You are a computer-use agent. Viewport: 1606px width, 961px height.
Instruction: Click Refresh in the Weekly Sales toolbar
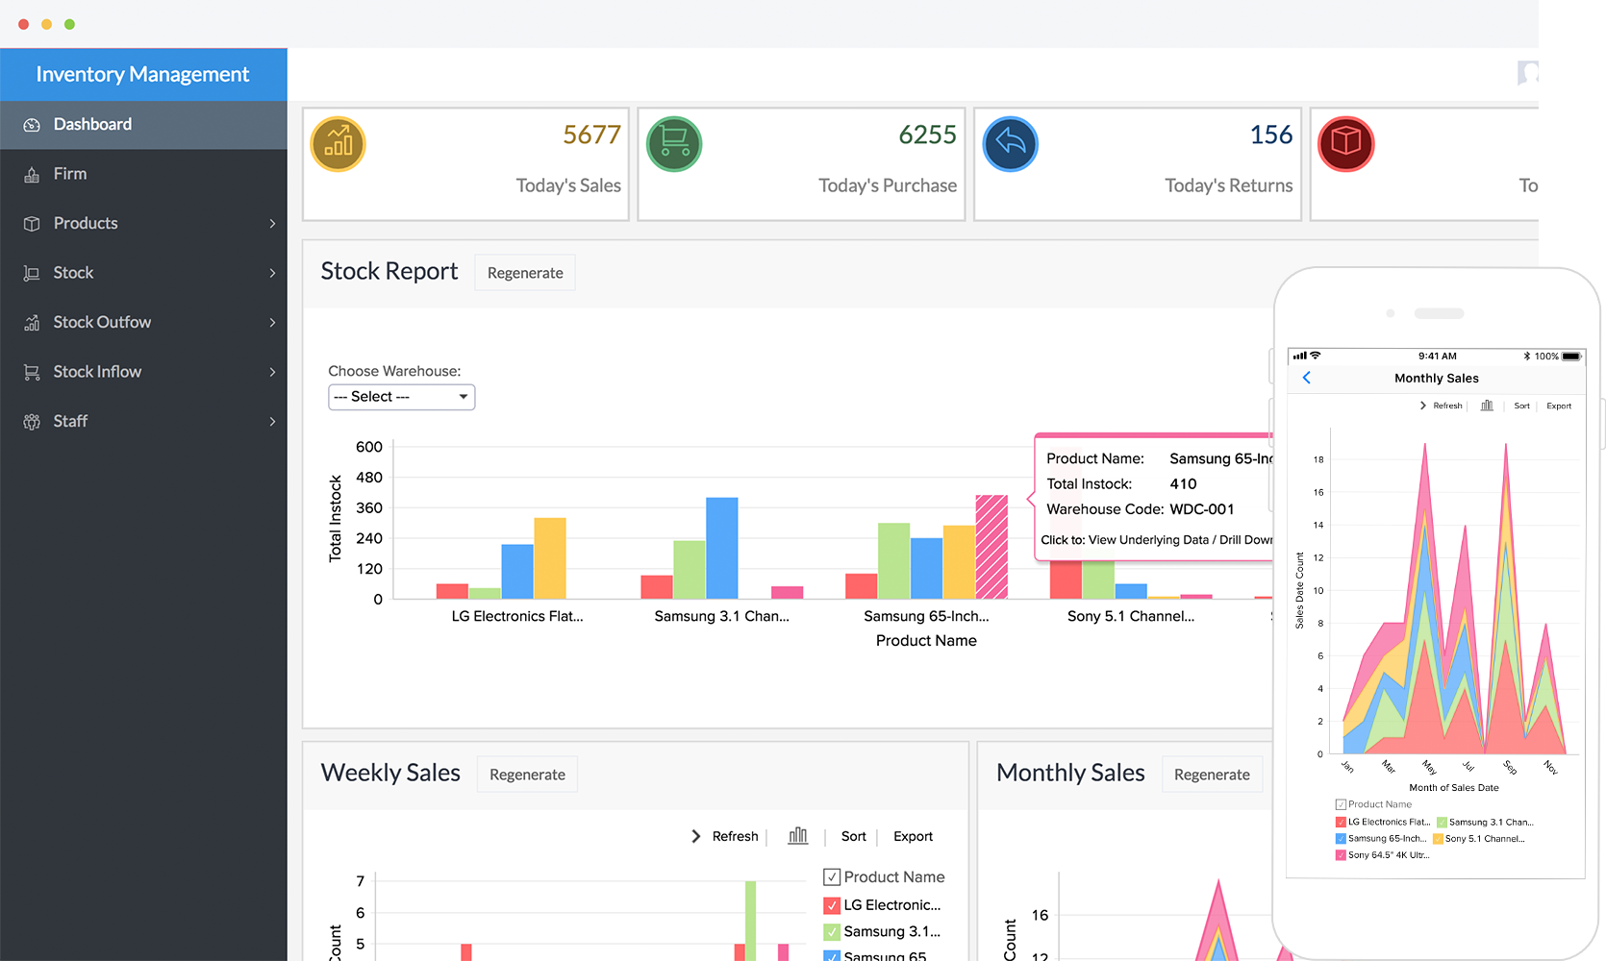pyautogui.click(x=735, y=836)
